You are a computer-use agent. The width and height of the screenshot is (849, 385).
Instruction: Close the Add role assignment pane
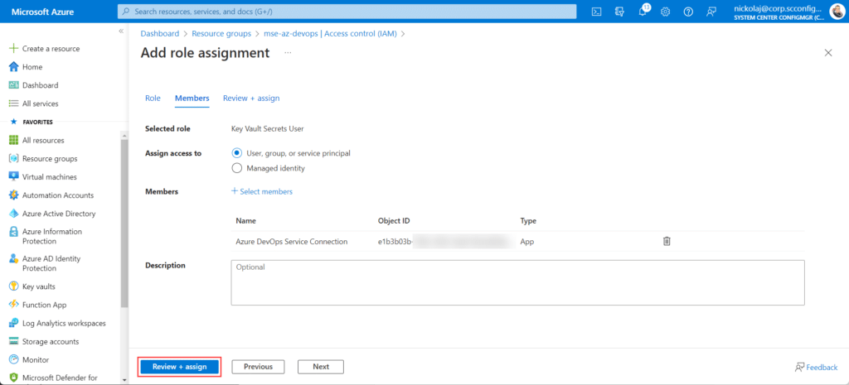pos(828,52)
